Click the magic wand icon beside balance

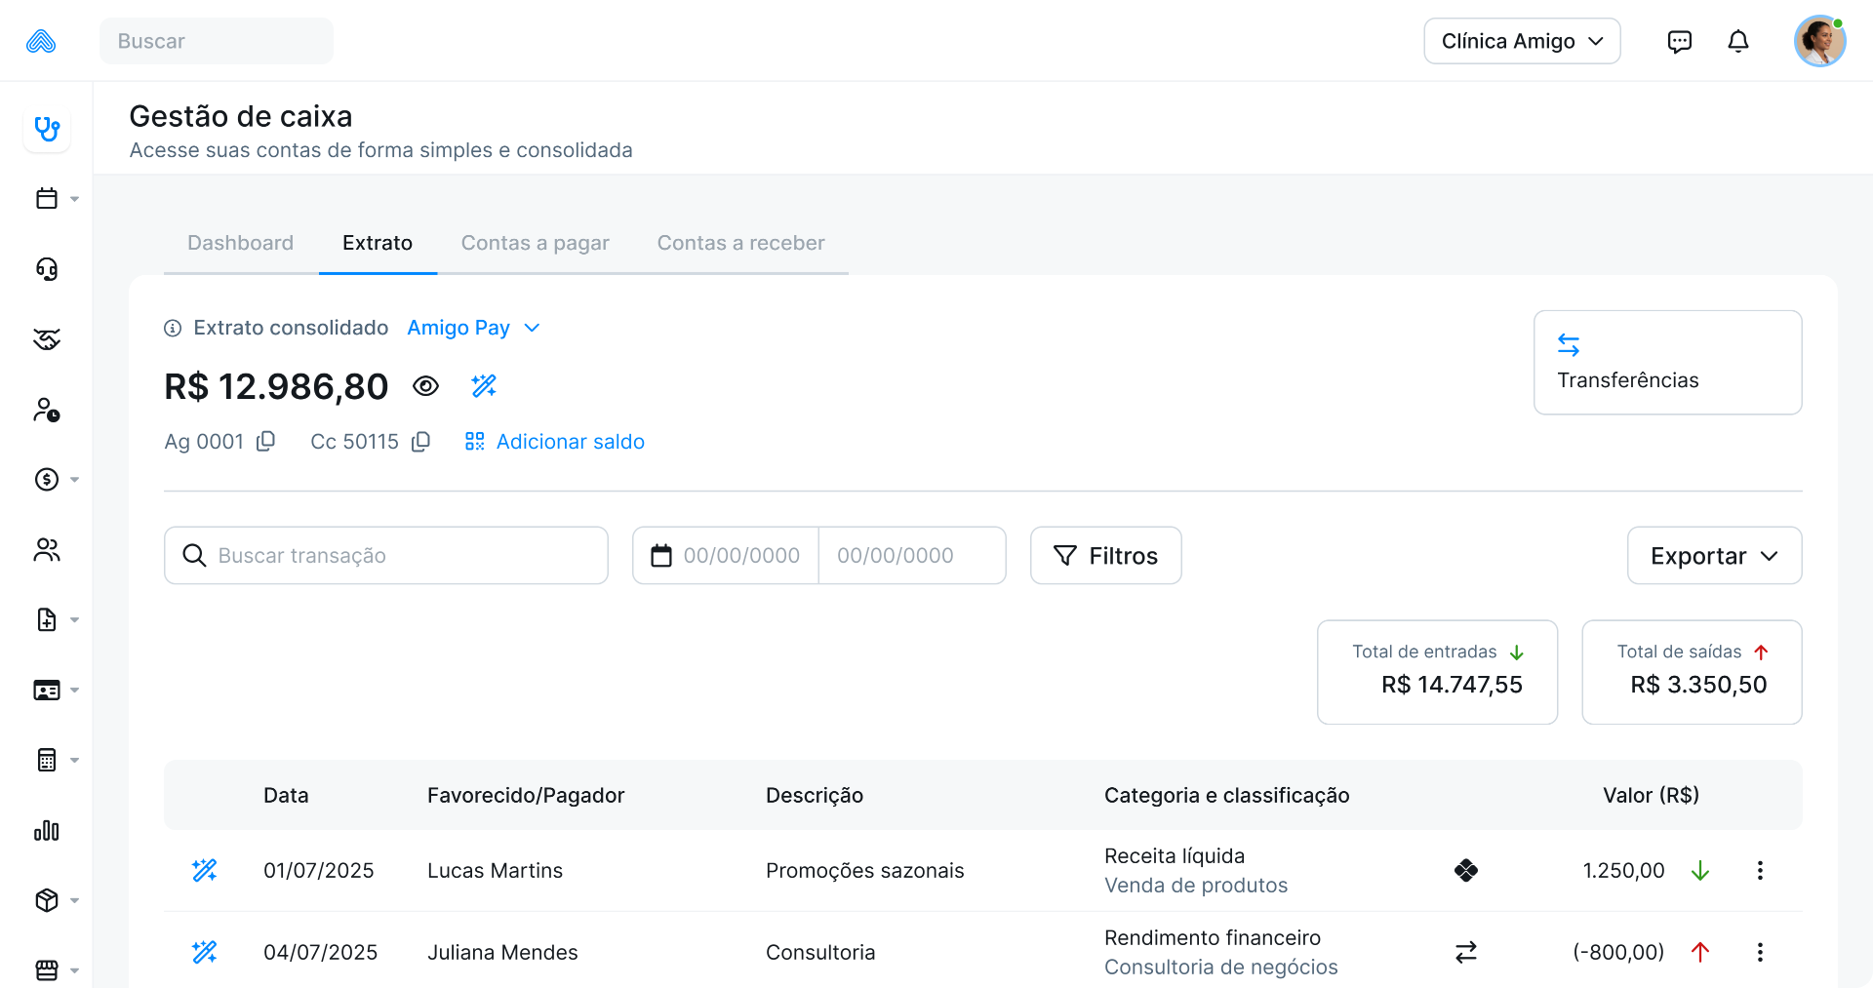point(484,386)
